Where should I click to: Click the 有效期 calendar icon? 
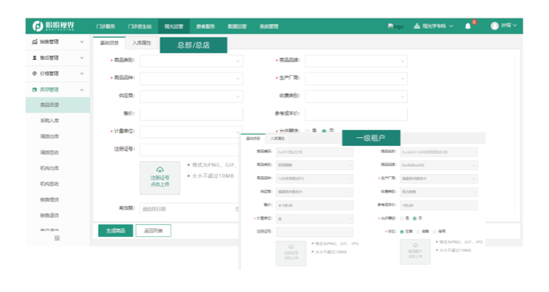[x=237, y=209]
